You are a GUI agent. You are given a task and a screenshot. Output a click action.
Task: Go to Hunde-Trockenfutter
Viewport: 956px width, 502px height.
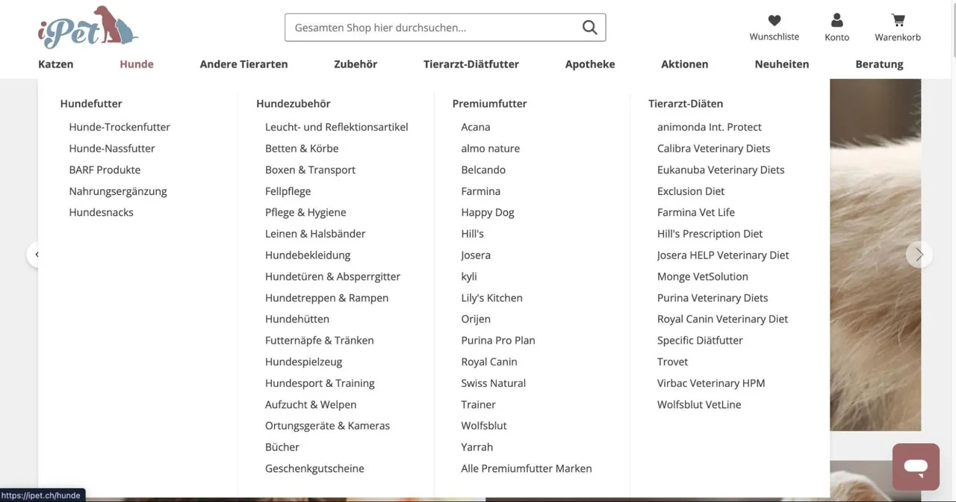click(x=119, y=127)
